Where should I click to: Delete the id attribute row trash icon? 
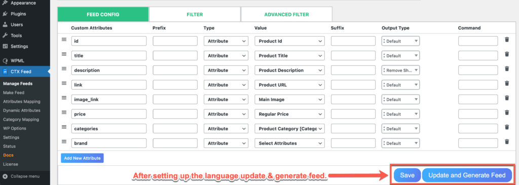[x=506, y=40]
